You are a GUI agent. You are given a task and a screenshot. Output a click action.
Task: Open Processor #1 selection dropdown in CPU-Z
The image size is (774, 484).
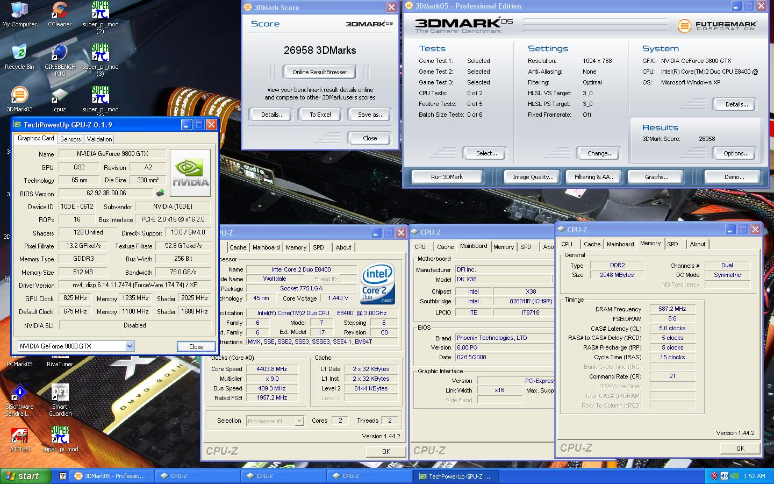[x=299, y=421]
